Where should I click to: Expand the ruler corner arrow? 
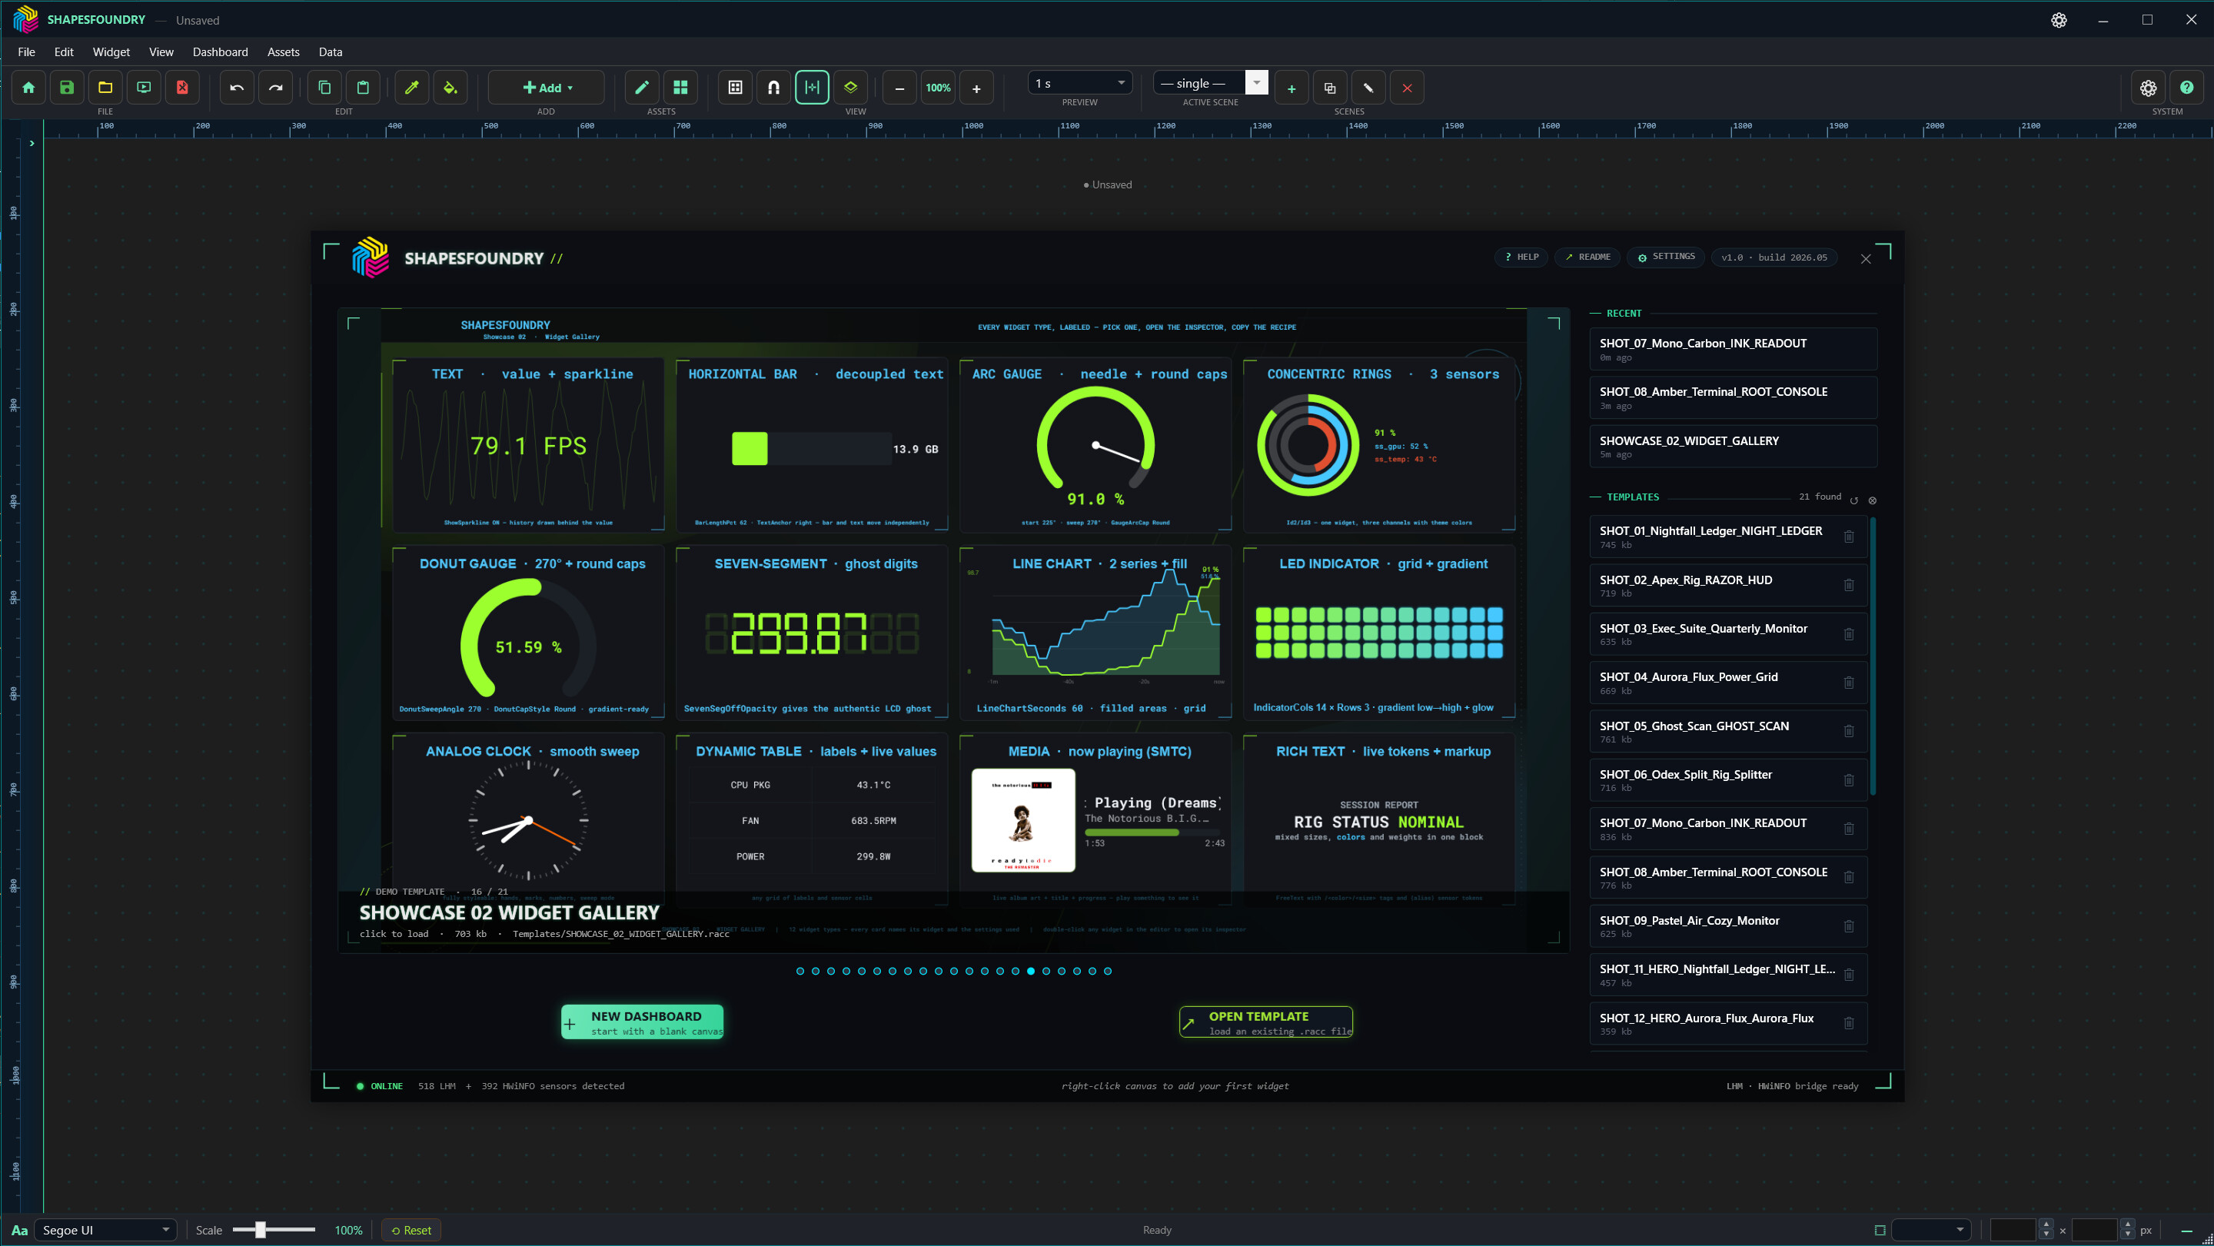point(32,144)
